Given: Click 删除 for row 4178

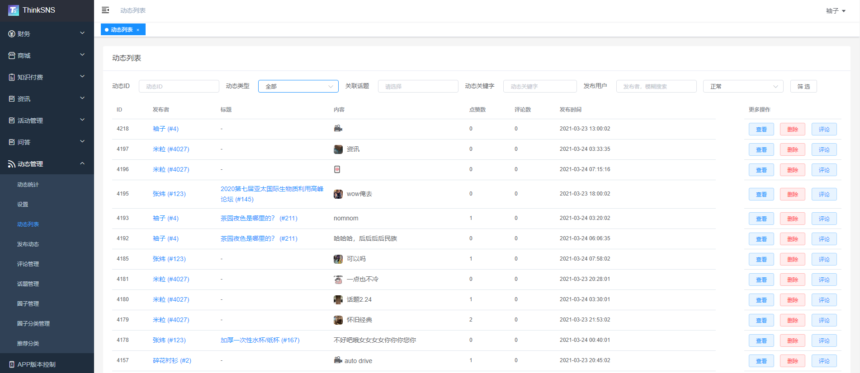Looking at the screenshot, I should (793, 340).
